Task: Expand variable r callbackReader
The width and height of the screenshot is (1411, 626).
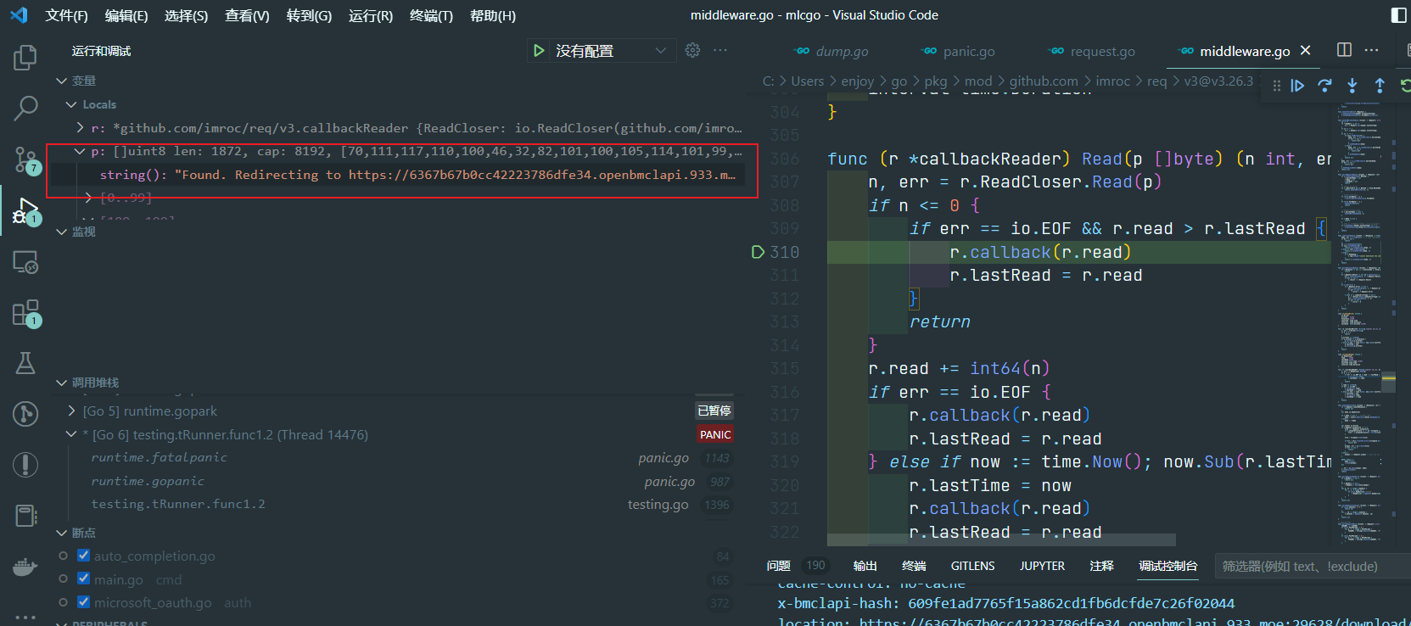Action: coord(81,128)
